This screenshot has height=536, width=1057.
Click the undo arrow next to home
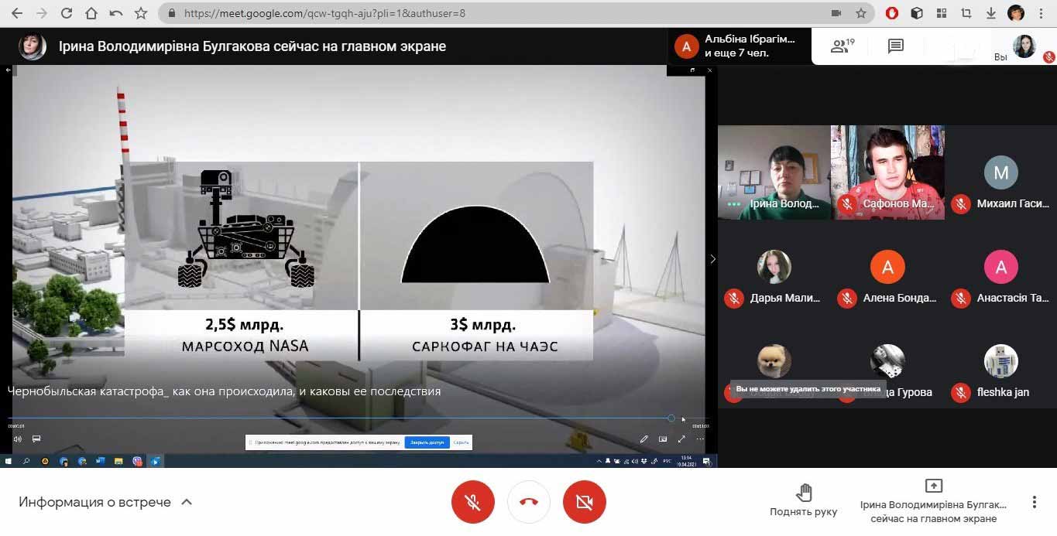(x=116, y=13)
